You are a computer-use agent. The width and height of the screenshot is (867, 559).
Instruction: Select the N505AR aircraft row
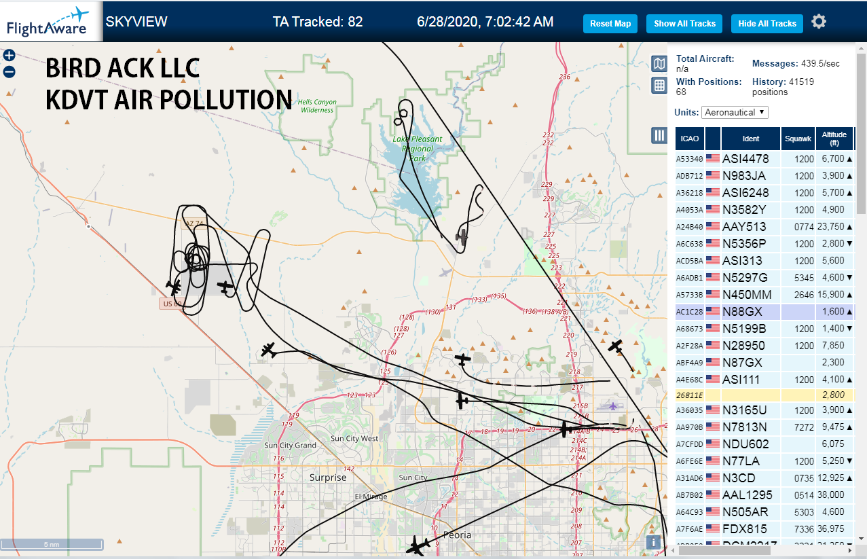pos(765,512)
